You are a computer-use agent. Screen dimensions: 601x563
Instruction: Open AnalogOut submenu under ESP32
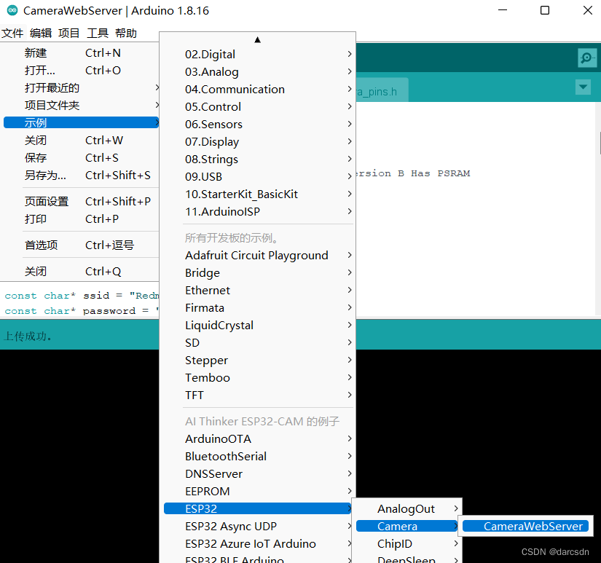pyautogui.click(x=407, y=508)
